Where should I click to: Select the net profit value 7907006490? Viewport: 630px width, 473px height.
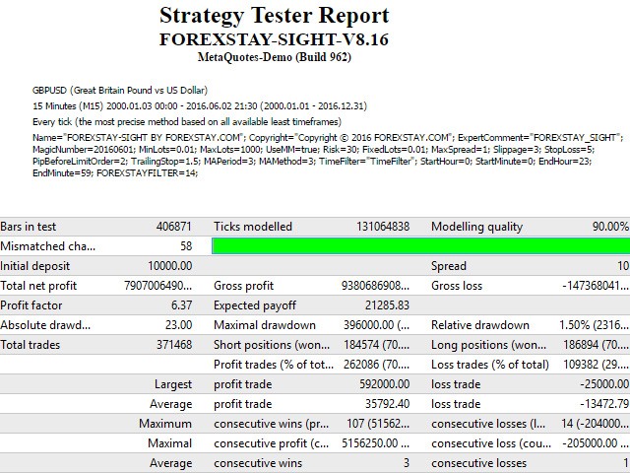pyautogui.click(x=157, y=286)
